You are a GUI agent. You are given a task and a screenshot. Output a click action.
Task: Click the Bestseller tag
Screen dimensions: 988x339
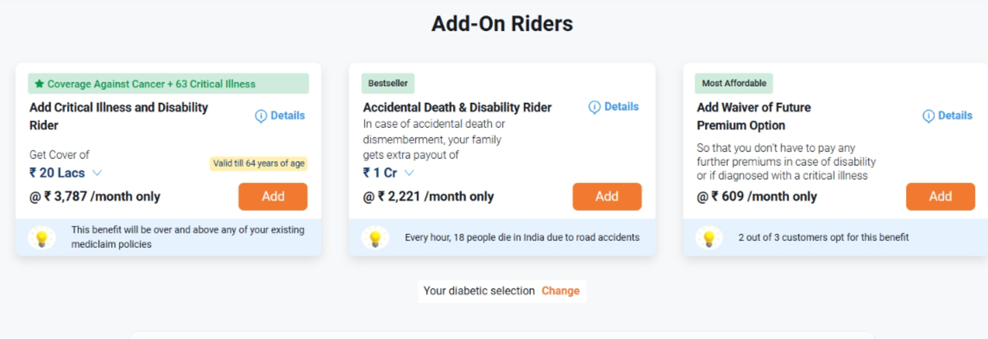click(388, 84)
